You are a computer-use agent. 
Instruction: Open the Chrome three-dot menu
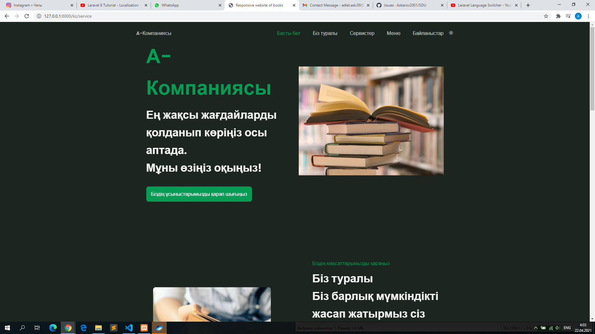click(x=588, y=16)
